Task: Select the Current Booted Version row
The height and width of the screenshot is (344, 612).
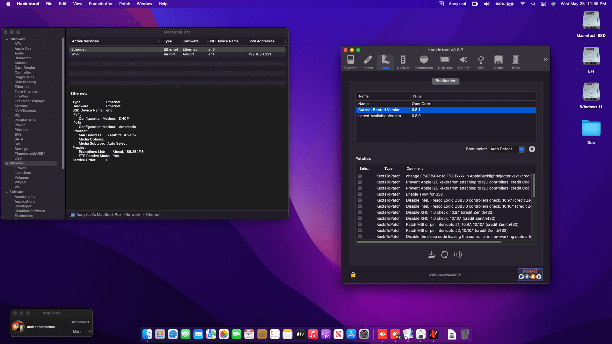Action: [446, 110]
